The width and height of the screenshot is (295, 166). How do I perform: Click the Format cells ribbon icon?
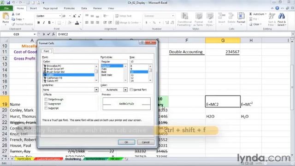click(x=241, y=16)
